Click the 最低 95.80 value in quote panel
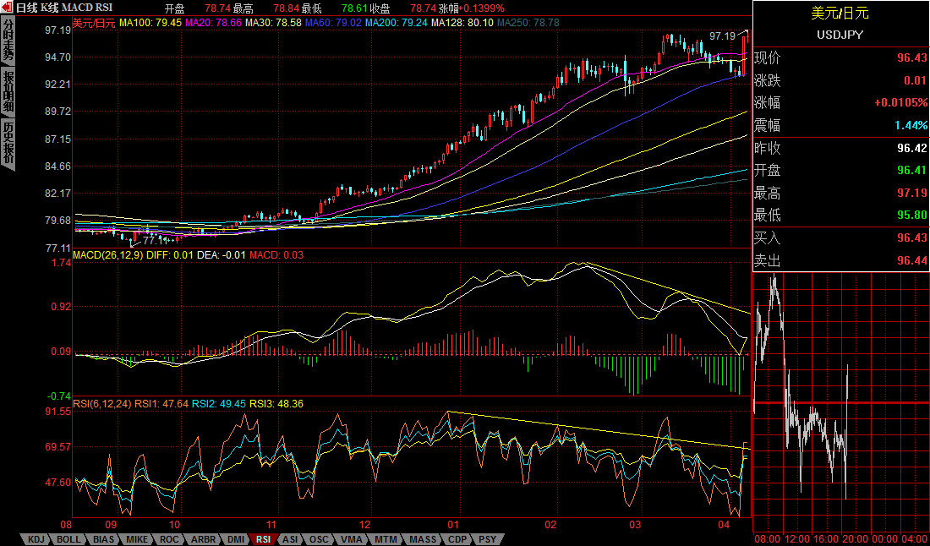Image resolution: width=930 pixels, height=546 pixels. [x=911, y=216]
